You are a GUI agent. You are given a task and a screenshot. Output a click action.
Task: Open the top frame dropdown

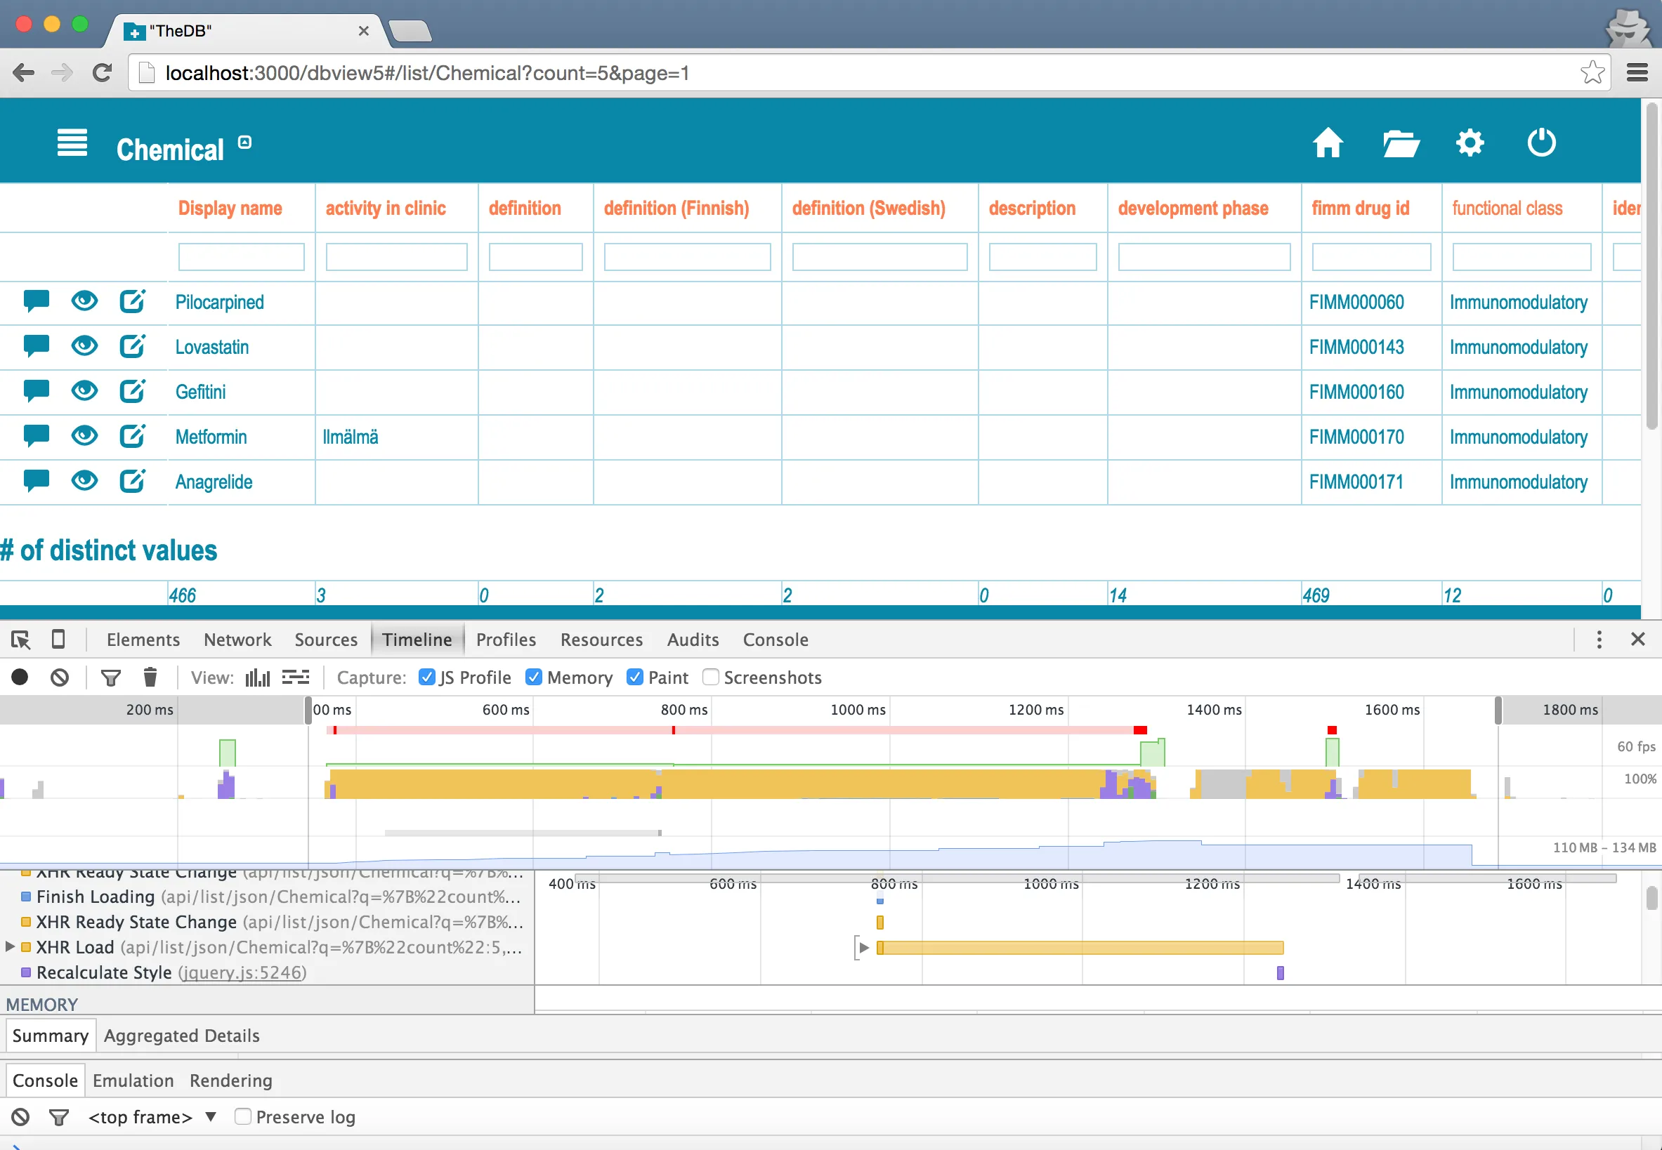click(151, 1117)
